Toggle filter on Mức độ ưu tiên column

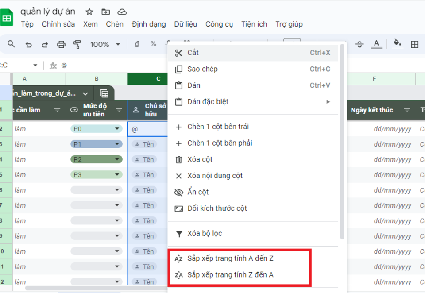(x=119, y=110)
